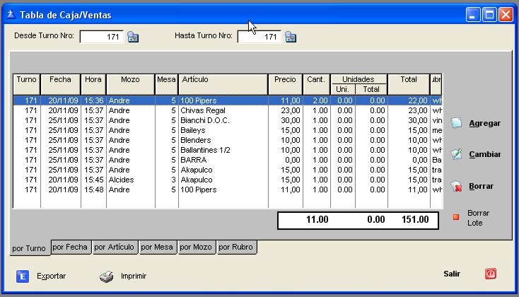
Task: Select the por Mesa tab
Action: point(156,247)
